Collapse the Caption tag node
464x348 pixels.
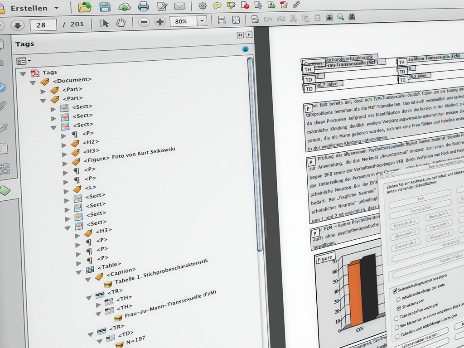[x=88, y=279]
